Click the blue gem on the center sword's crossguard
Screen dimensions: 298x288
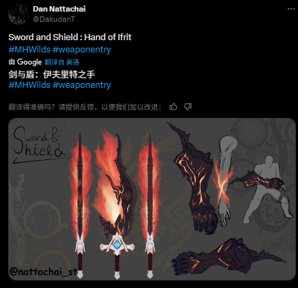(x=117, y=245)
